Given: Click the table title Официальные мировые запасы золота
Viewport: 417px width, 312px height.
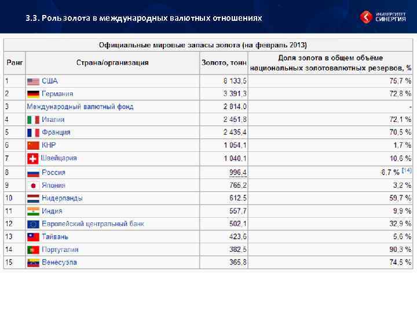Looking at the screenshot, I should (203, 45).
